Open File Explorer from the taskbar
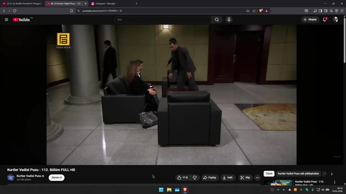The height and width of the screenshot is (194, 346). pos(169,190)
